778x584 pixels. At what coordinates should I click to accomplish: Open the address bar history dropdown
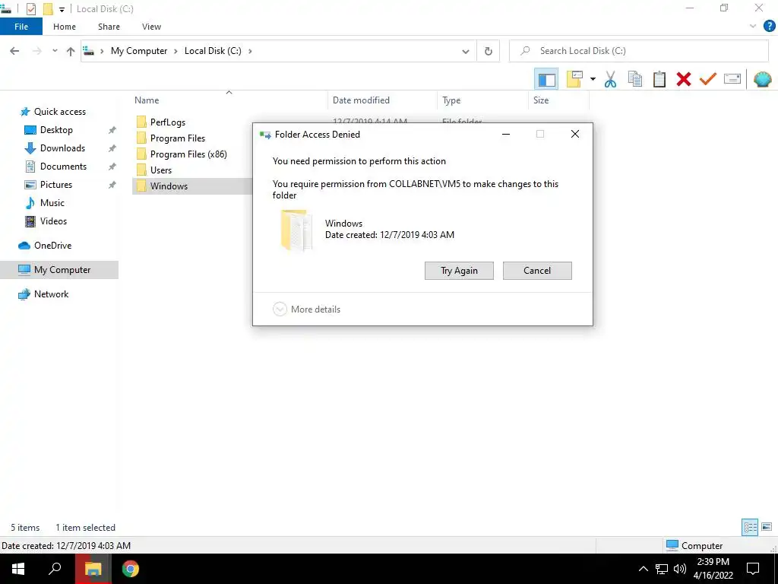(x=466, y=51)
